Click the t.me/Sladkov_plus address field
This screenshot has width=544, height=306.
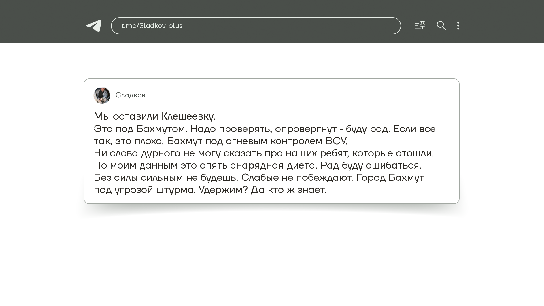256,26
